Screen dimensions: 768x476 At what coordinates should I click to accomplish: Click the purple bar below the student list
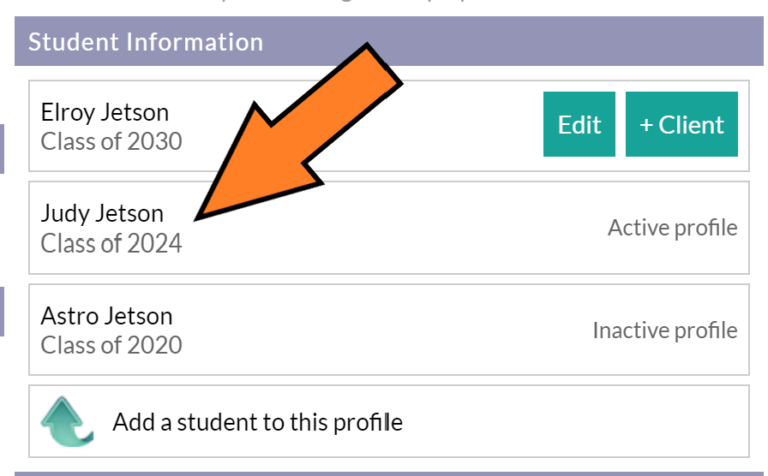click(x=389, y=473)
